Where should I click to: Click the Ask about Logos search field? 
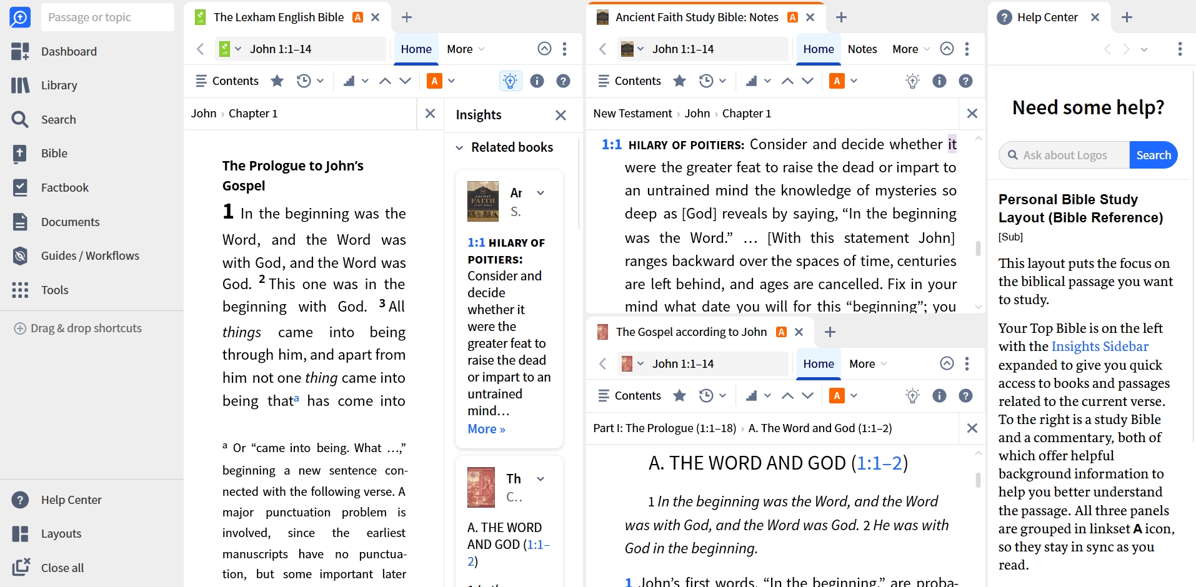pos(1065,155)
